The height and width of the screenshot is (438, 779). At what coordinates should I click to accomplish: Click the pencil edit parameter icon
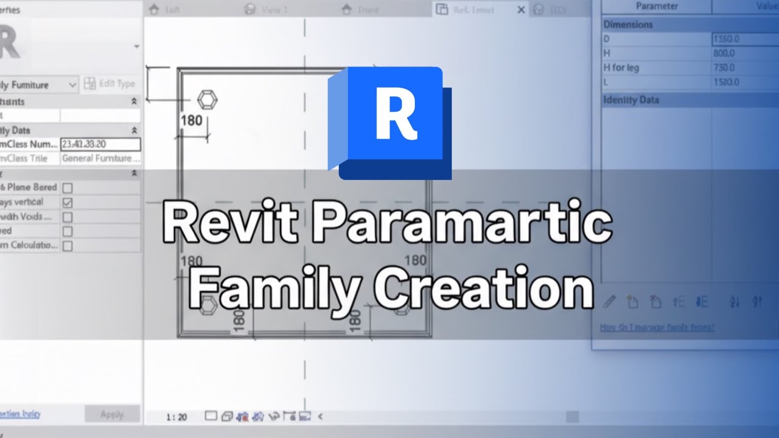click(x=609, y=302)
